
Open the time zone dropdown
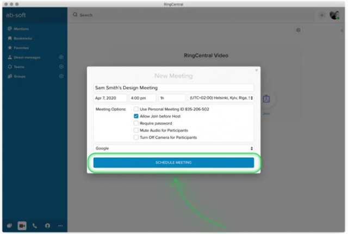pos(220,98)
